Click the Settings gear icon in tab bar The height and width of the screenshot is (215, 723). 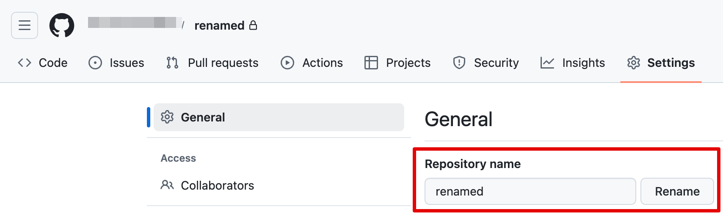pyautogui.click(x=634, y=63)
